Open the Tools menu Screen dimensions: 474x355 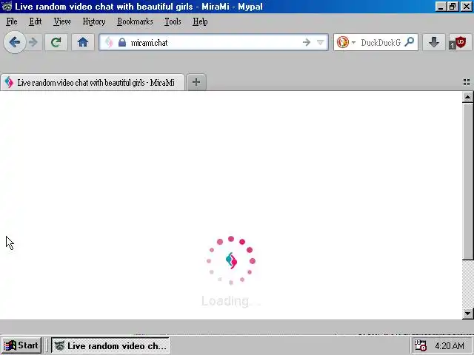(173, 21)
